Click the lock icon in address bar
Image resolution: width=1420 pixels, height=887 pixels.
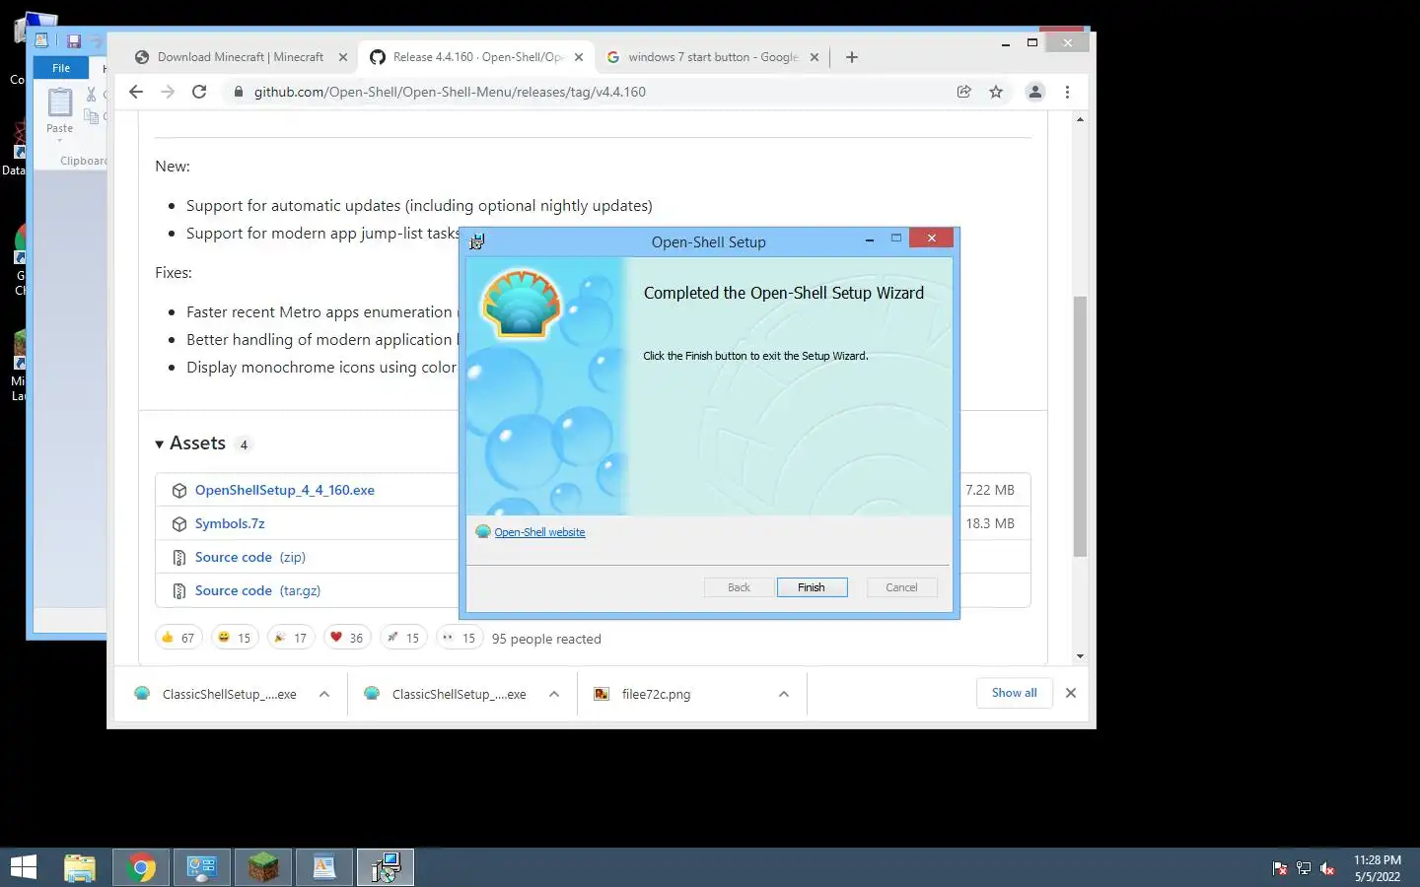(238, 92)
